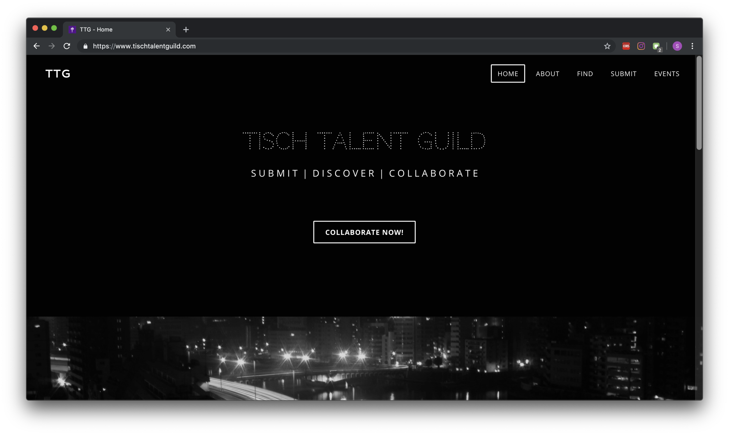
Task: Click the page vertical scrollbar thumb
Action: click(x=699, y=103)
